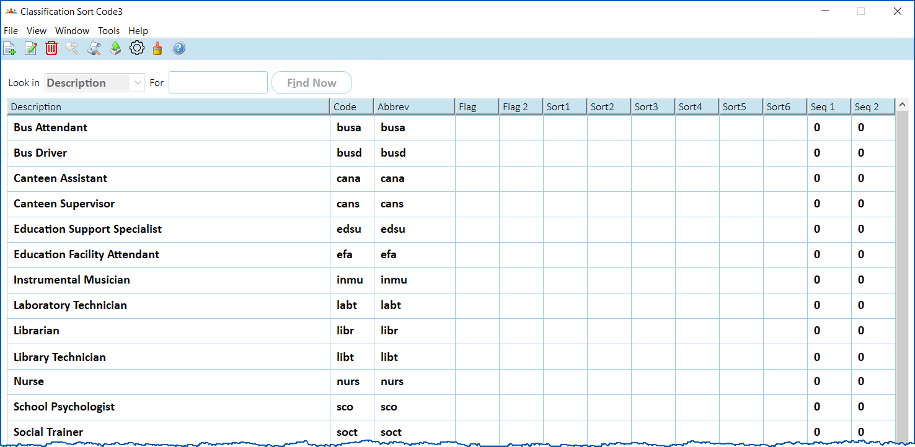915x447 pixels.
Task: Click the Seq 1 column header
Action: pos(829,106)
